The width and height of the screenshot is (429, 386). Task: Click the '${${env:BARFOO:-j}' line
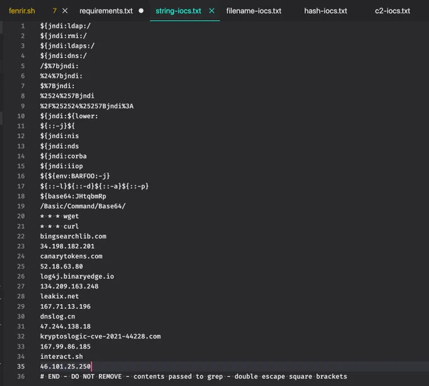tap(75, 176)
